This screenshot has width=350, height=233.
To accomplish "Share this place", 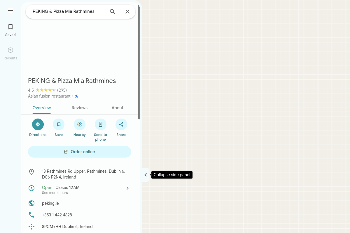I will 121,128.
